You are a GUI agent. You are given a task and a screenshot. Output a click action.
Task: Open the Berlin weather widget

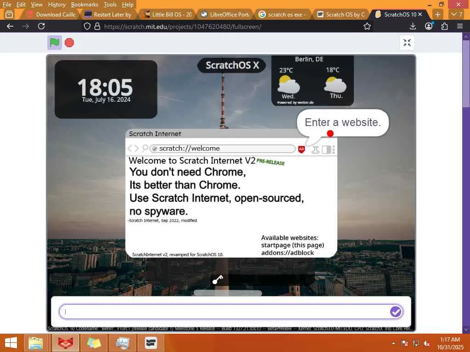point(312,81)
